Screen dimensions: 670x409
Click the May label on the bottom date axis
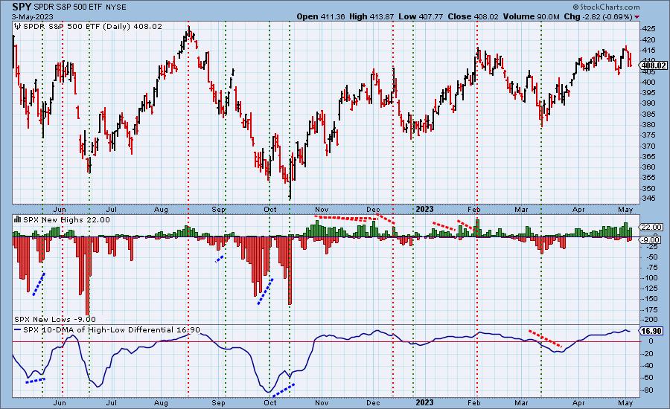pos(625,403)
